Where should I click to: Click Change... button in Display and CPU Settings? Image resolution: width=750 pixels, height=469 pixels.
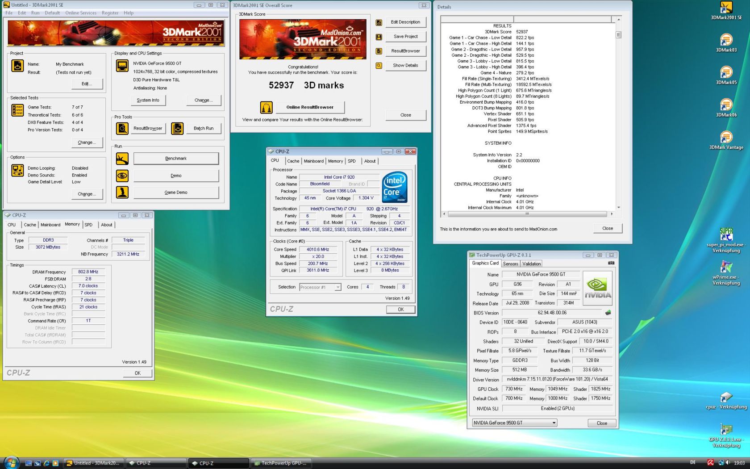tap(203, 100)
